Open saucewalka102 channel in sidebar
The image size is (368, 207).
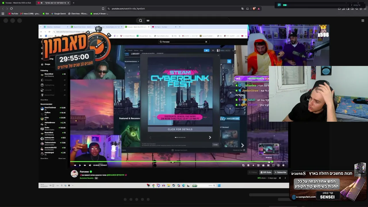click(53, 148)
